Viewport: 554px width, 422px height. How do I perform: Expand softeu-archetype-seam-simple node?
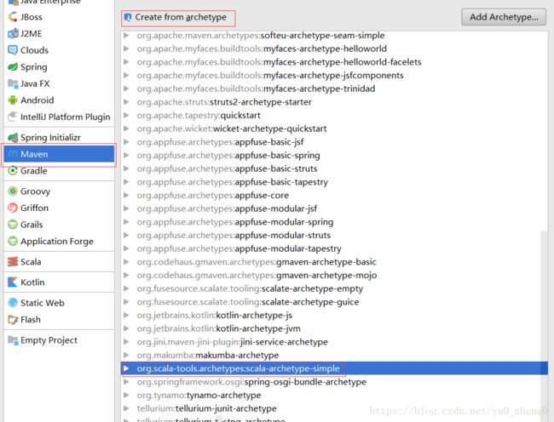coord(126,35)
